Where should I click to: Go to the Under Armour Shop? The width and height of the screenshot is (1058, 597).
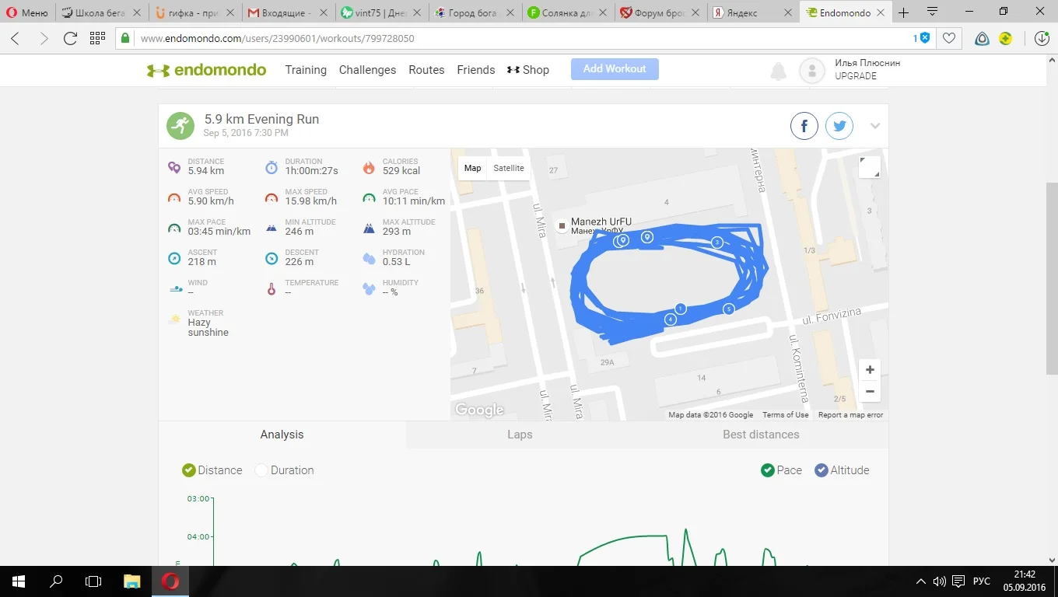tap(528, 70)
